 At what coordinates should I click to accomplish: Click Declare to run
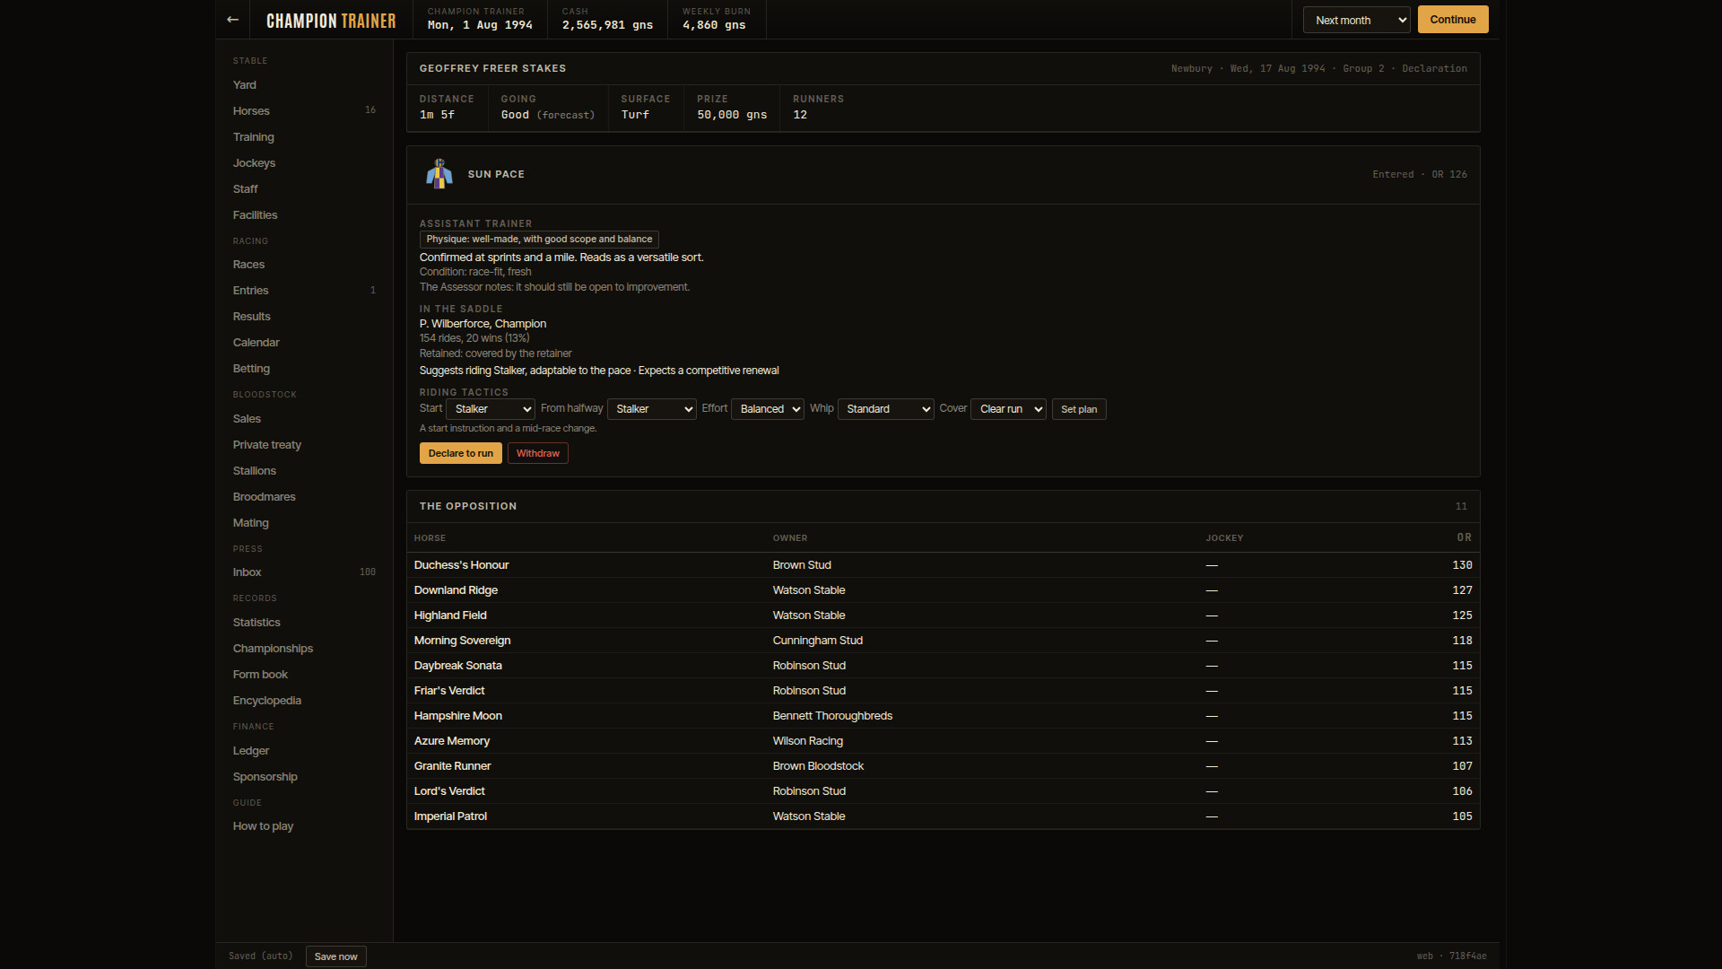click(x=461, y=453)
